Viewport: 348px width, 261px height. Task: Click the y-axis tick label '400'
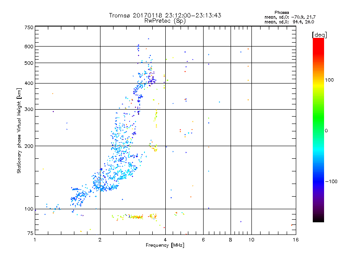[x=29, y=83]
